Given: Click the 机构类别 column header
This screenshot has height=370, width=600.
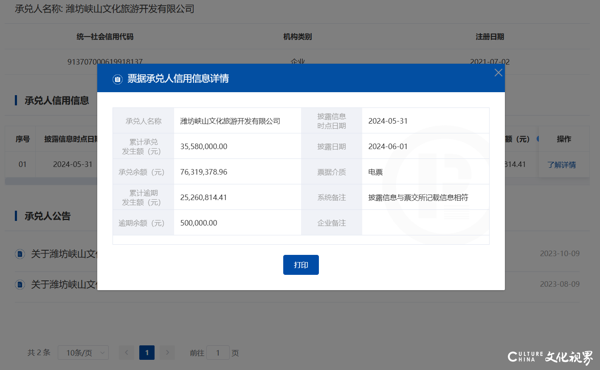Looking at the screenshot, I should coord(298,37).
